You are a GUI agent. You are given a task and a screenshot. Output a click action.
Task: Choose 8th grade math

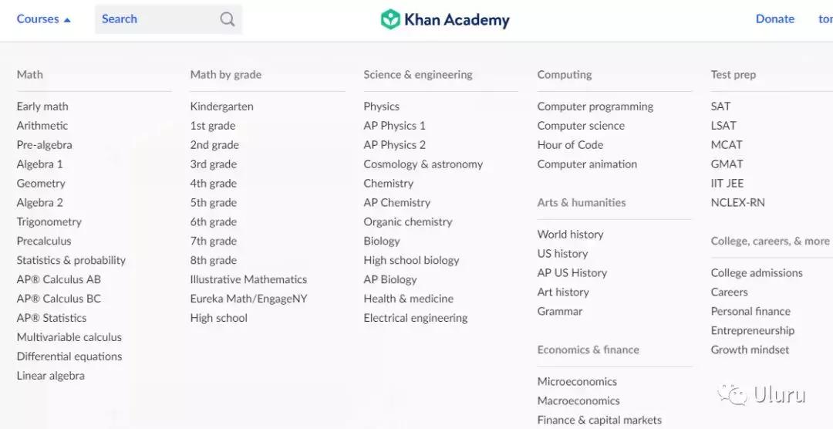pyautogui.click(x=213, y=261)
